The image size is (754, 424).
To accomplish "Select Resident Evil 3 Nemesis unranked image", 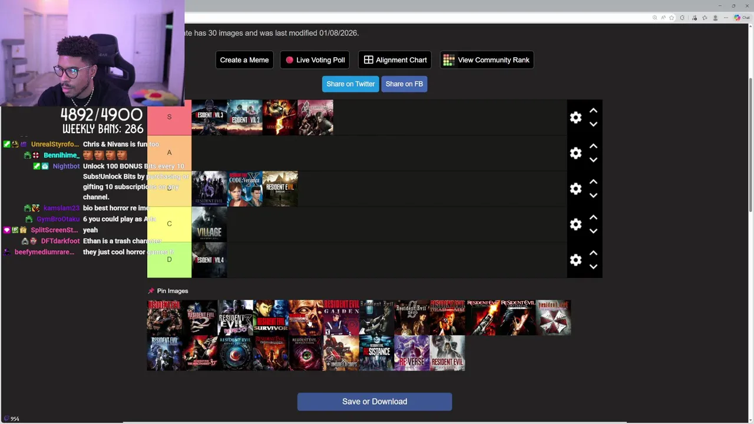I will click(x=235, y=317).
